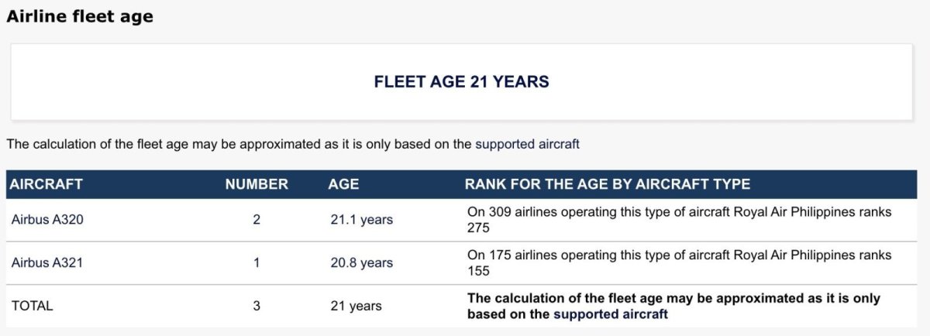Click the number 1 in the Airbus A321 row

(x=257, y=263)
